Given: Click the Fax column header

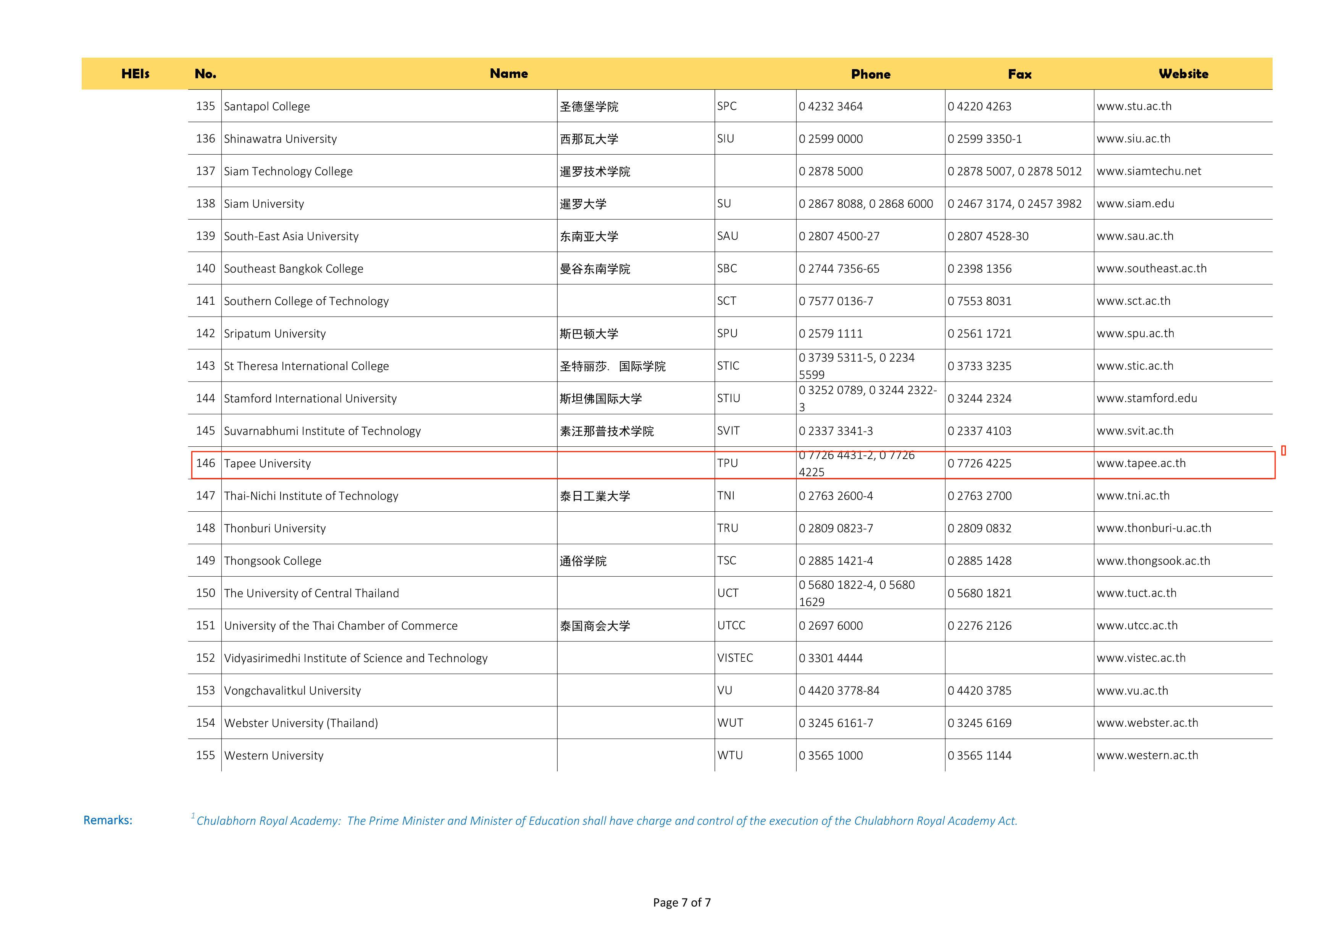Looking at the screenshot, I should 1020,74.
